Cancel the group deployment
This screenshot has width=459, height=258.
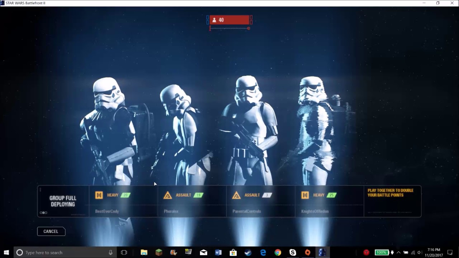point(51,231)
